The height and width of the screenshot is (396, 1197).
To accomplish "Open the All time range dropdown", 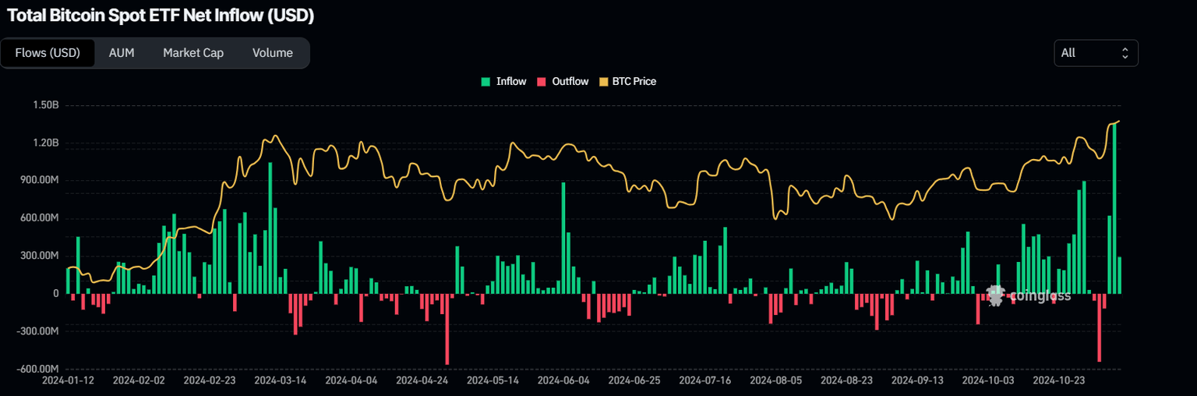I will (x=1096, y=53).
